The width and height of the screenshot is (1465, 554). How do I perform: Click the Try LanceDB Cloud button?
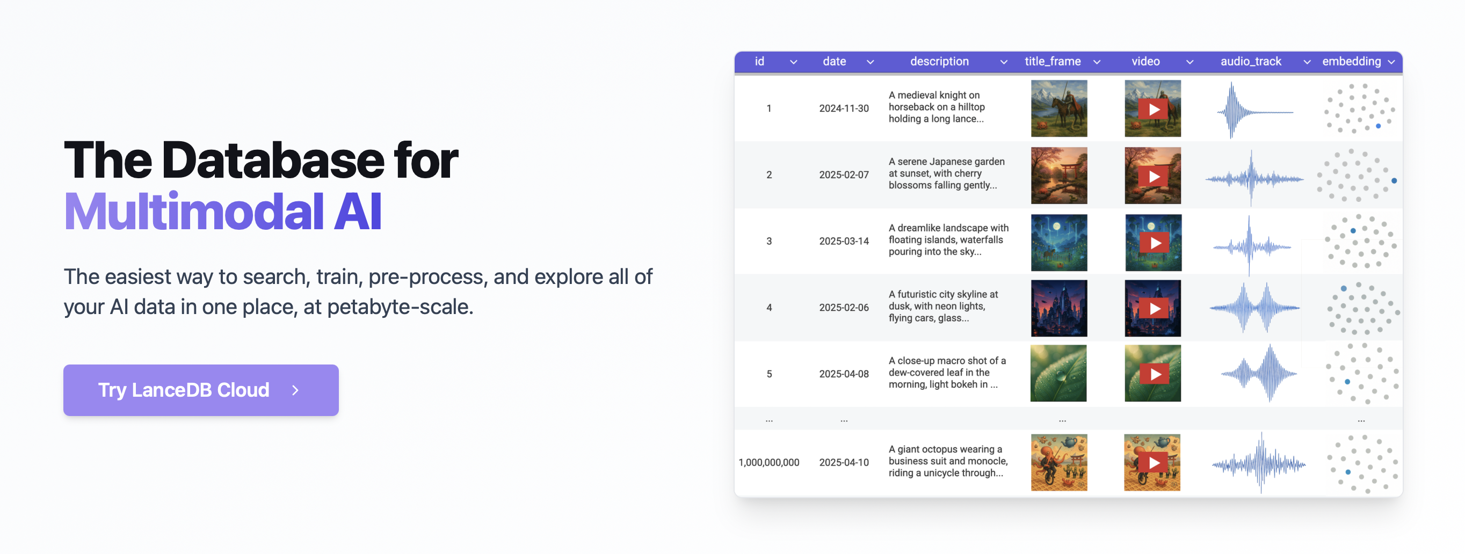pyautogui.click(x=201, y=390)
